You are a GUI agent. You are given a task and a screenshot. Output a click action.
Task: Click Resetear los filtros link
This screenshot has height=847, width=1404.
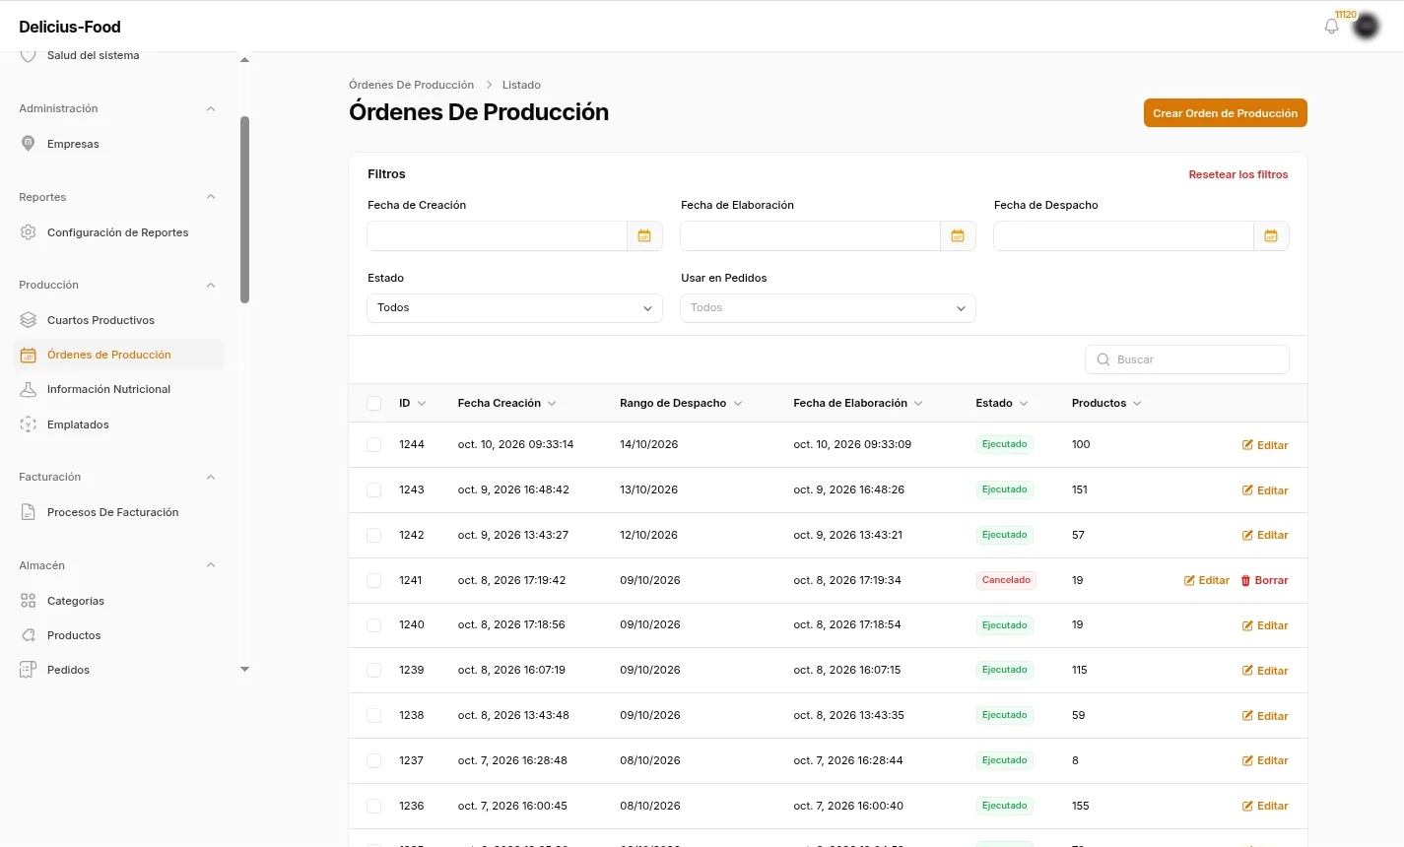point(1238,174)
